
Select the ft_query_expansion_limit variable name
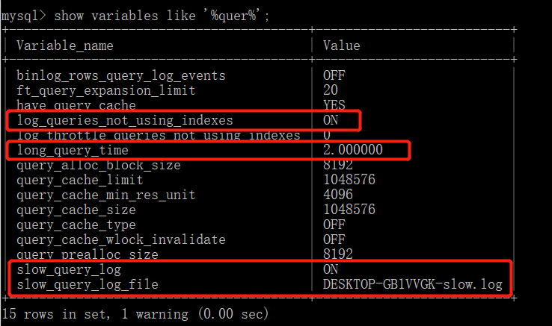(105, 90)
